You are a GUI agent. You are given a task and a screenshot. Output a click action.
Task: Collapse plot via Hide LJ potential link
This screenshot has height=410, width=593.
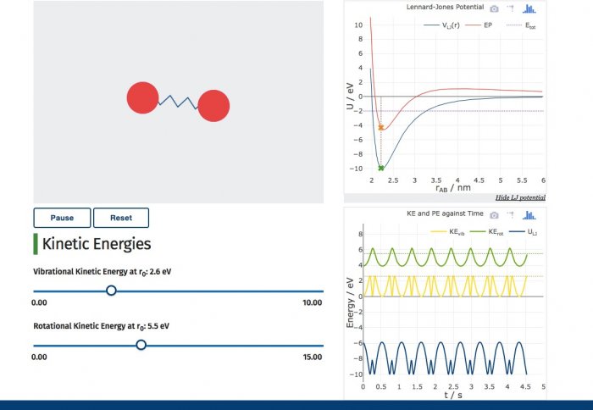coord(520,197)
